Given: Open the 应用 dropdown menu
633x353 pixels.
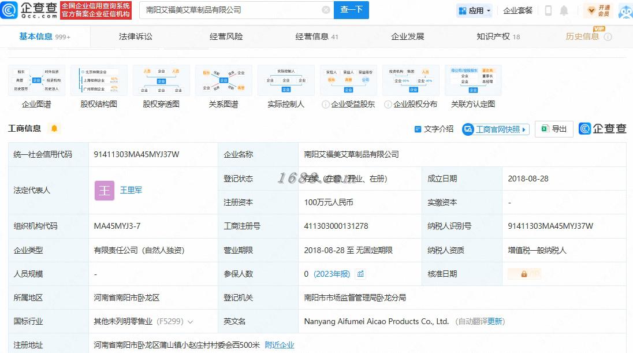Looking at the screenshot, I should tap(475, 10).
